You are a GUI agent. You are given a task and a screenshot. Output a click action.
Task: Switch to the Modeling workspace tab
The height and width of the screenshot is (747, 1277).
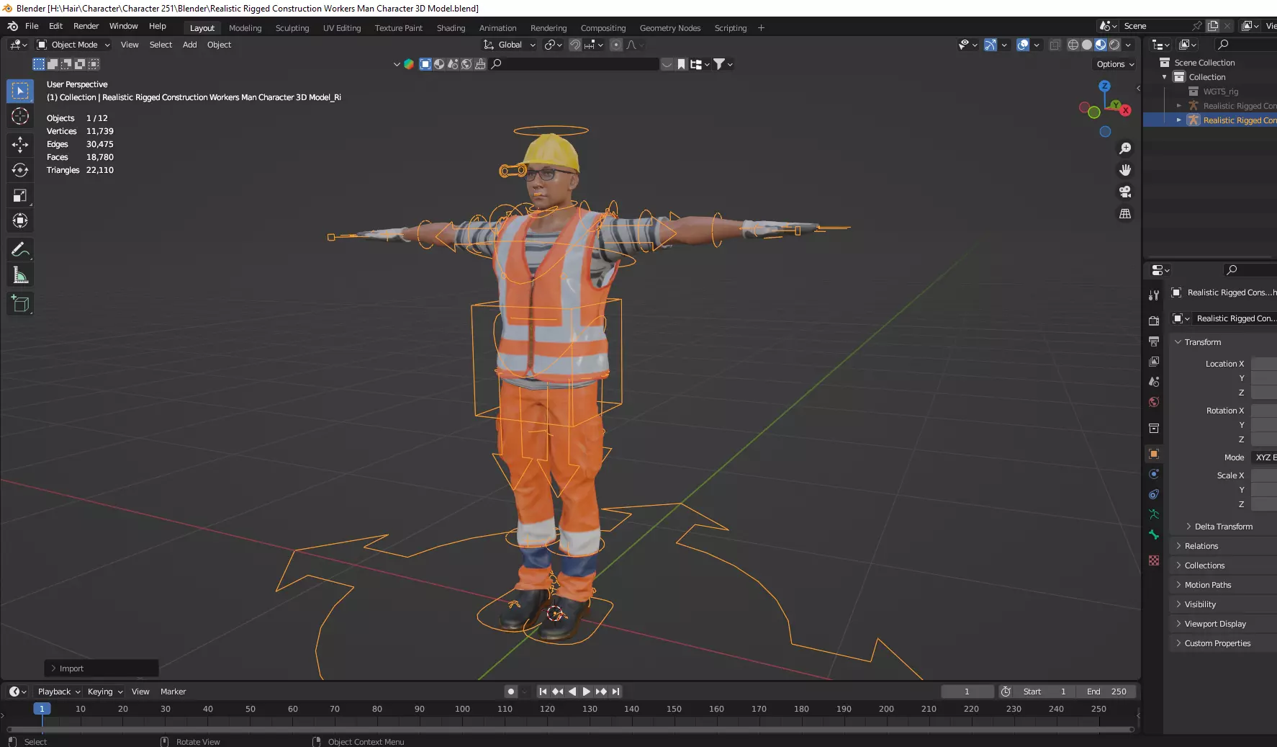[x=245, y=28]
